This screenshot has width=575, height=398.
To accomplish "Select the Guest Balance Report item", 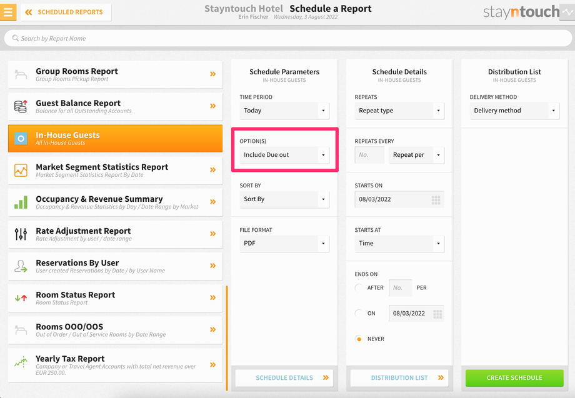I will pos(115,106).
